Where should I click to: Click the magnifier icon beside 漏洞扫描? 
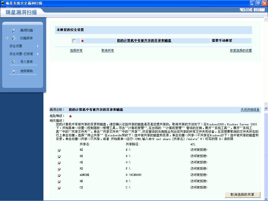pyautogui.click(x=14, y=30)
